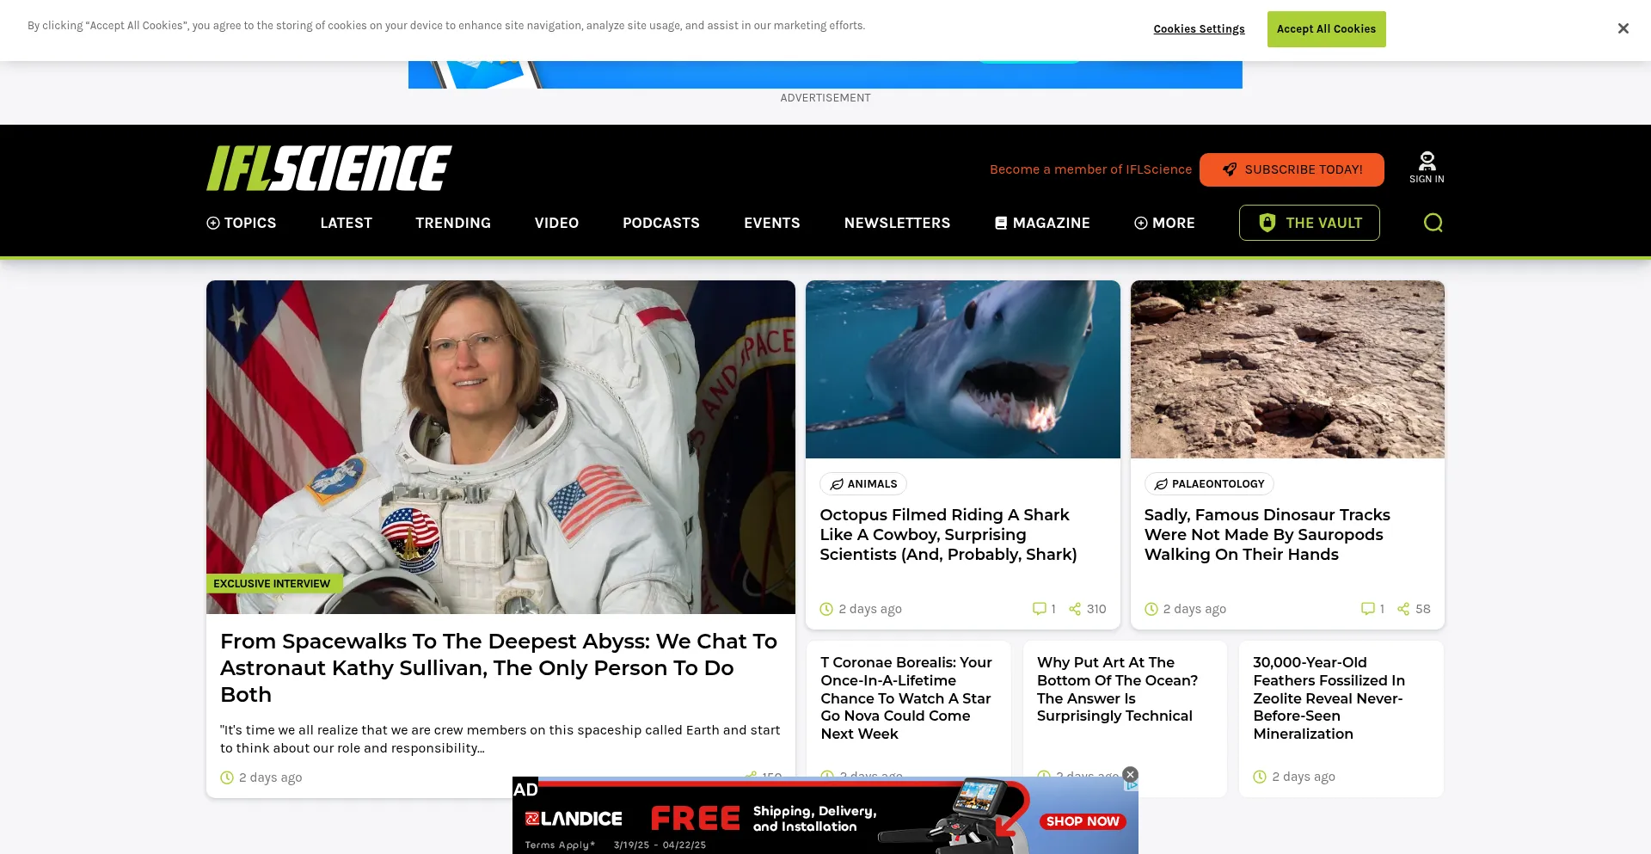Click Subscribe Today button

pyautogui.click(x=1292, y=169)
